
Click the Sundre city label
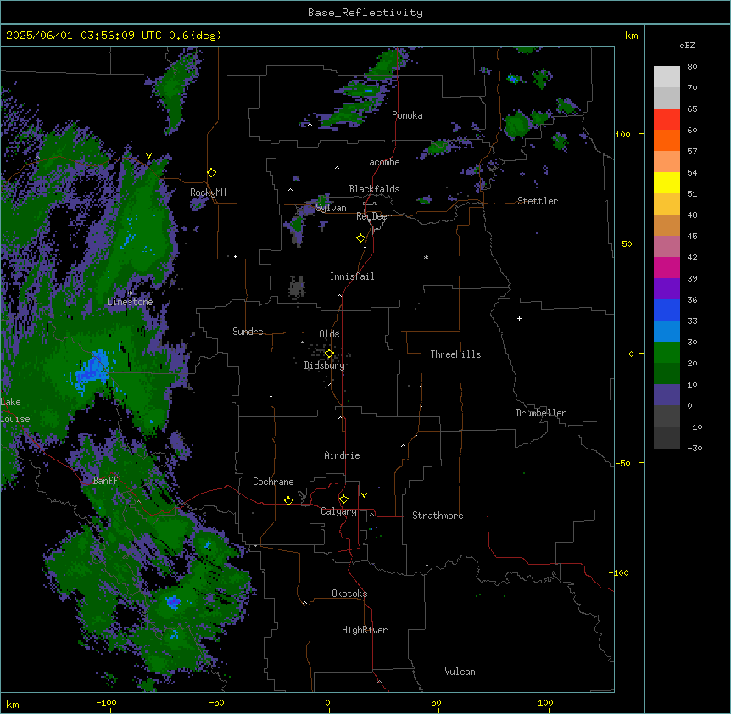pyautogui.click(x=248, y=332)
